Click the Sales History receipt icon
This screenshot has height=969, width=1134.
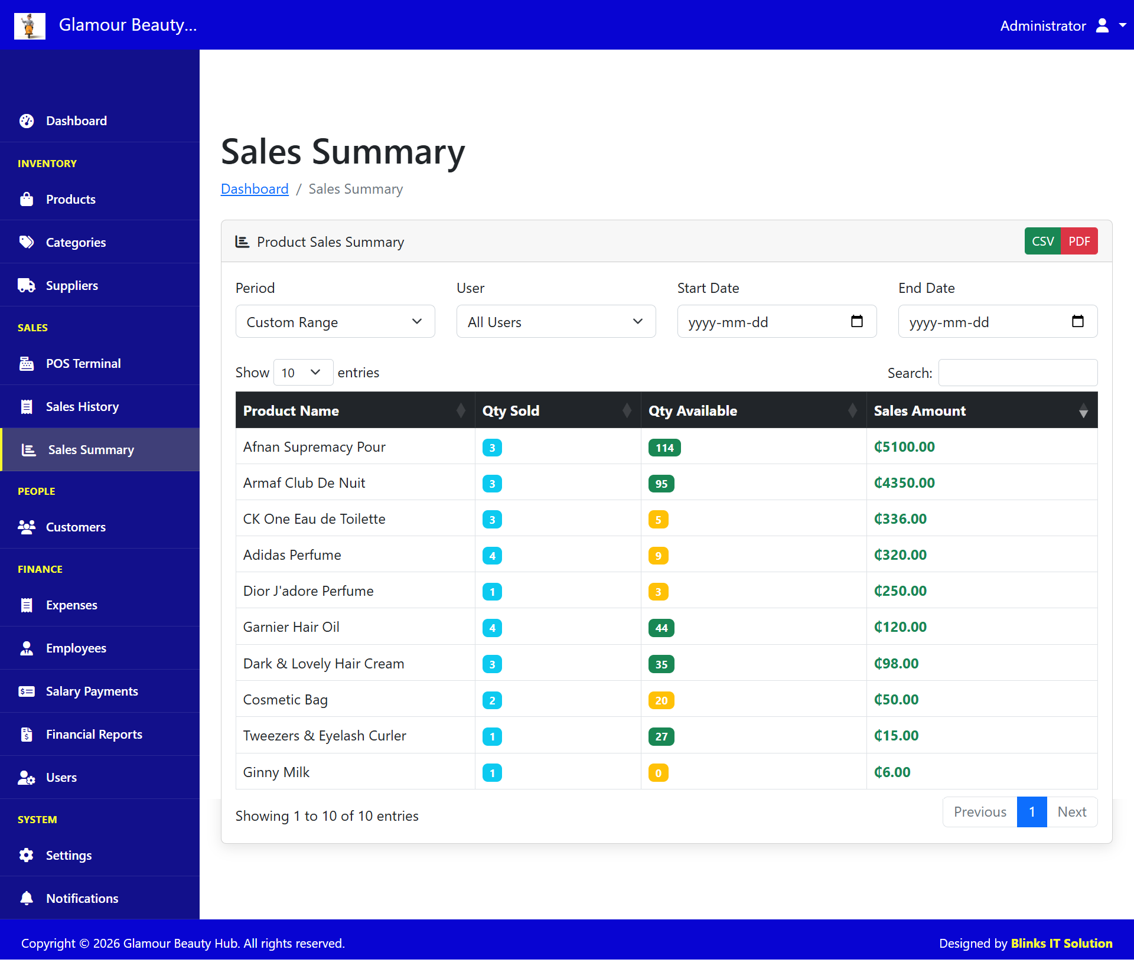pos(27,407)
